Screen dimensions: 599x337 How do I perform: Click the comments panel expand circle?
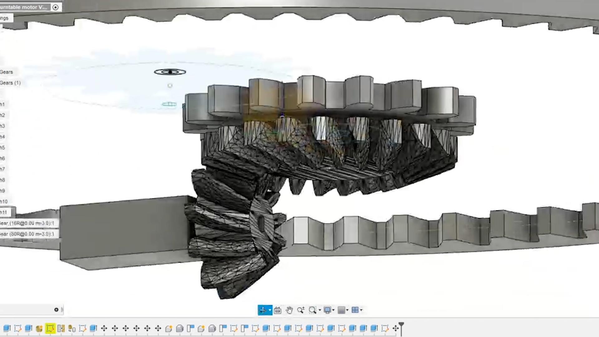pyautogui.click(x=56, y=310)
